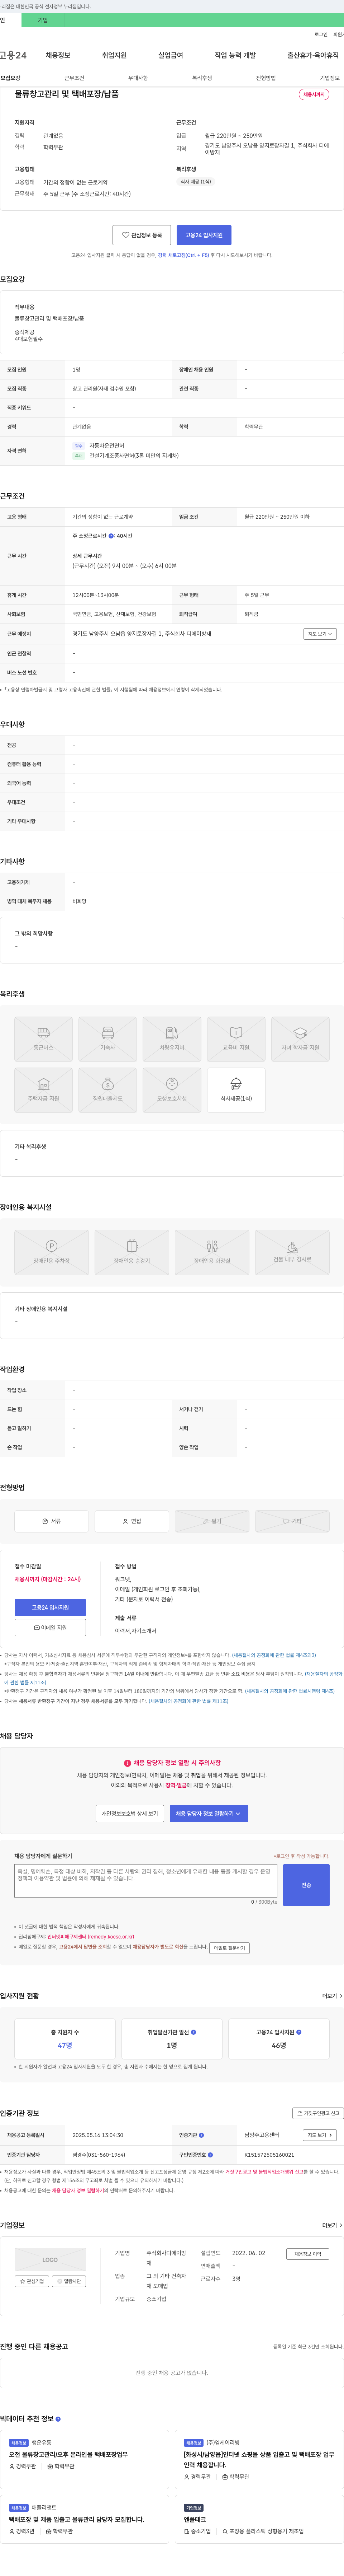Open the 실업급여 navigation menu
This screenshot has width=344, height=2576.
pos(171,55)
